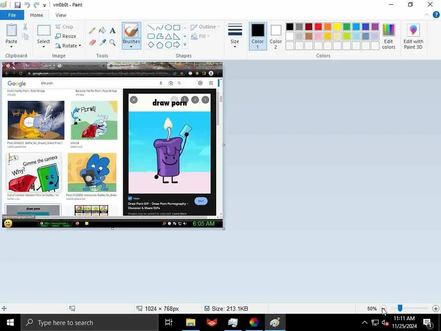
Task: Pick the Rectangle shape
Action: (x=177, y=27)
